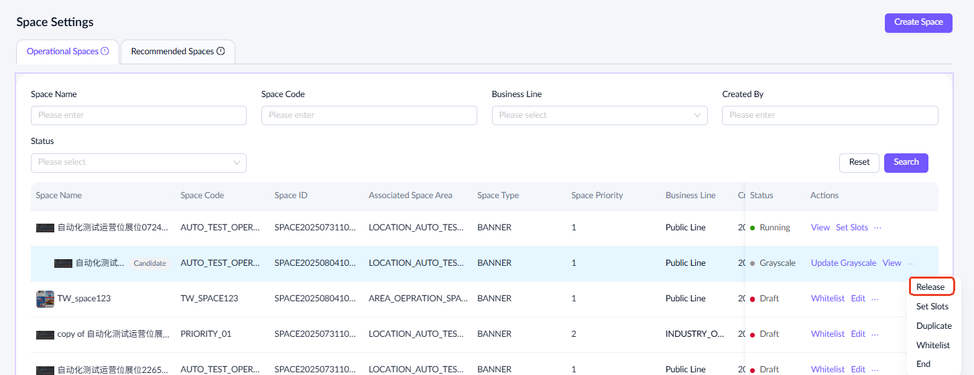Screen dimensions: 974x375
Task: Click the Update Grayscale link
Action: tap(843, 263)
